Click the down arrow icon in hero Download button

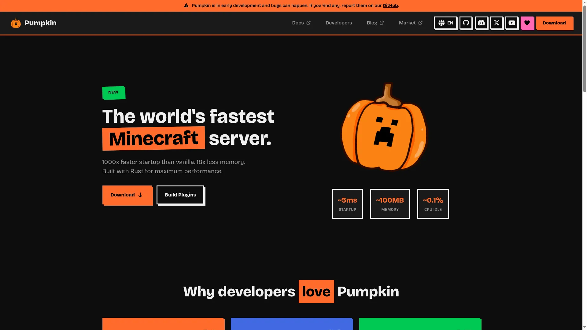click(140, 195)
